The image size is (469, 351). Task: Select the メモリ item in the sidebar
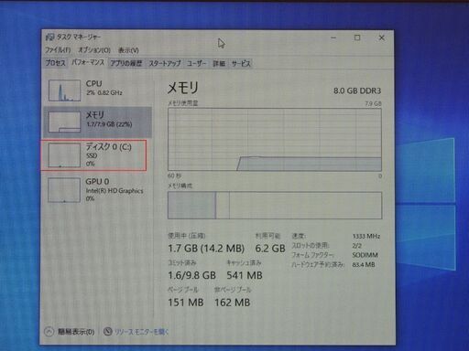click(x=98, y=122)
